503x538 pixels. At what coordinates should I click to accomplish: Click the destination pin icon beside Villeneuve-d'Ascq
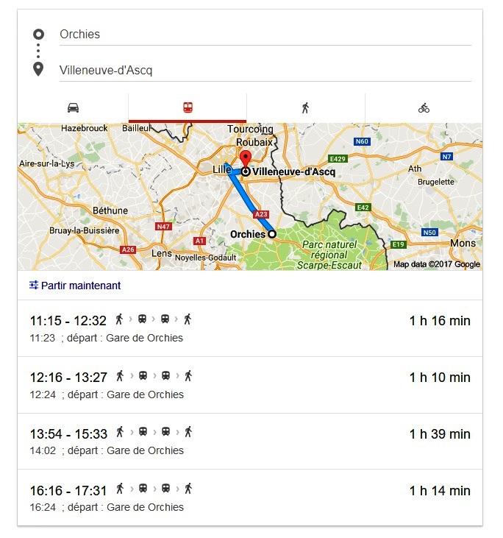pos(38,69)
